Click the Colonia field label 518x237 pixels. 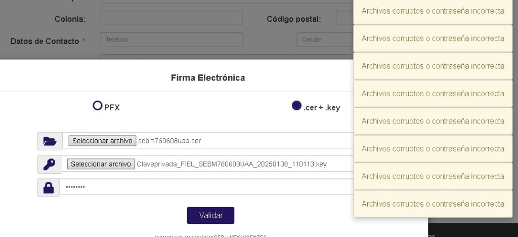point(70,19)
